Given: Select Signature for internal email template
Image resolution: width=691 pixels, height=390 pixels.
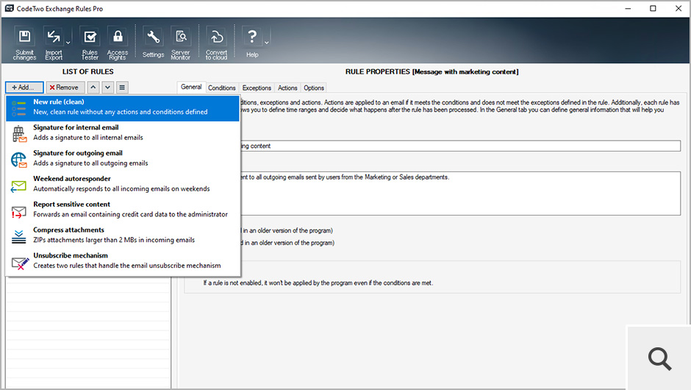Looking at the screenshot, I should (x=123, y=132).
